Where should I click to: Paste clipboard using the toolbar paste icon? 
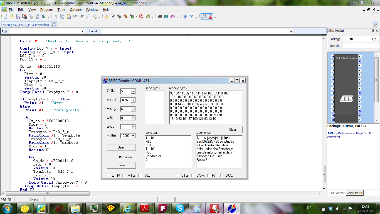coord(69,17)
